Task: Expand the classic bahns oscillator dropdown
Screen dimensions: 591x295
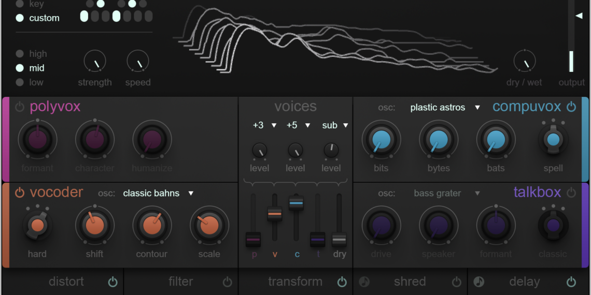Action: tap(158, 193)
